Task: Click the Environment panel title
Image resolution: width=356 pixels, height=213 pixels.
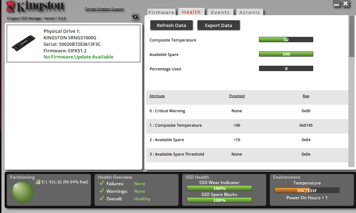Action: click(x=286, y=177)
